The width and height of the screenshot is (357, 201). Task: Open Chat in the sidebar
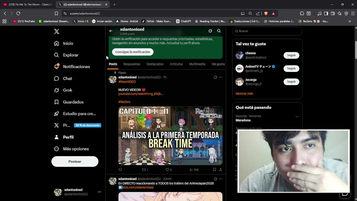pos(63,78)
